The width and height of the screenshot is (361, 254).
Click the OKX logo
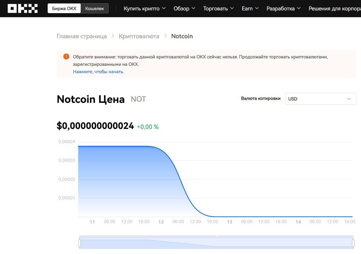coord(23,8)
